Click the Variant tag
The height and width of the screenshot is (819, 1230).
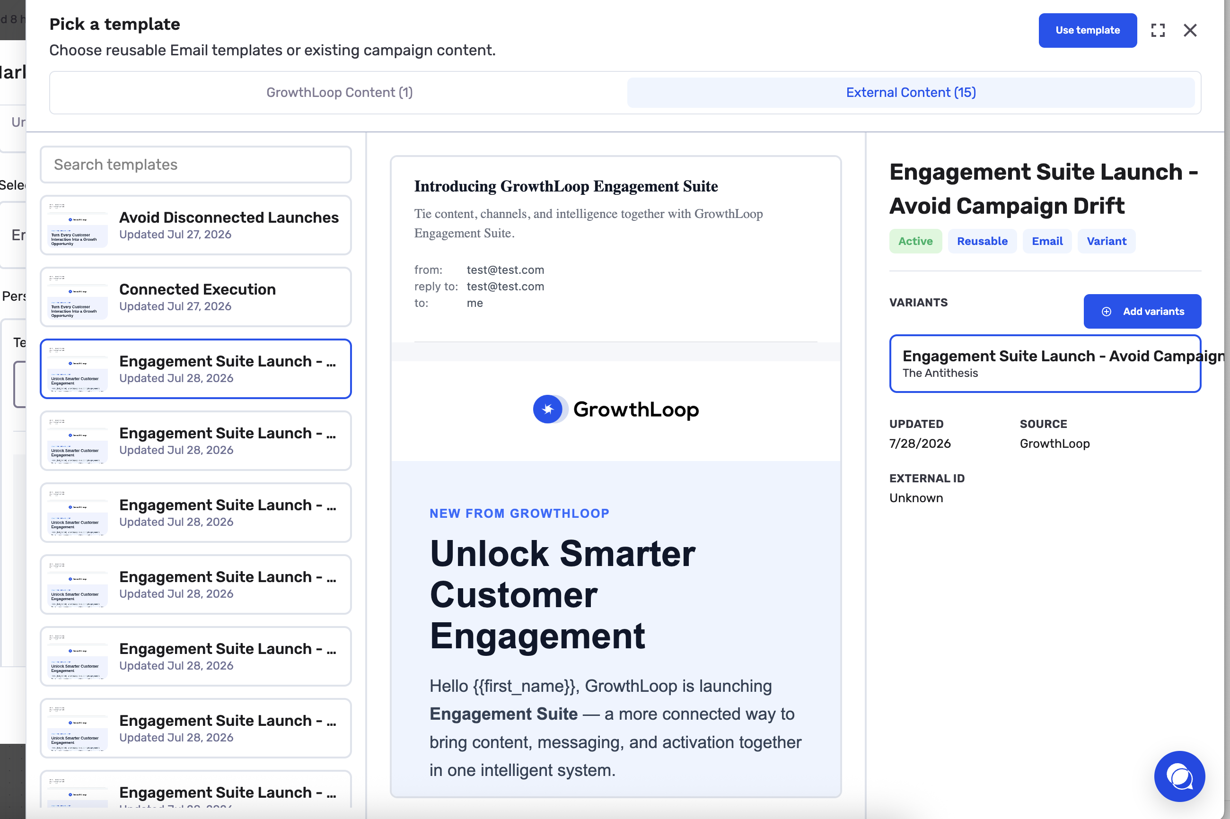tap(1107, 241)
